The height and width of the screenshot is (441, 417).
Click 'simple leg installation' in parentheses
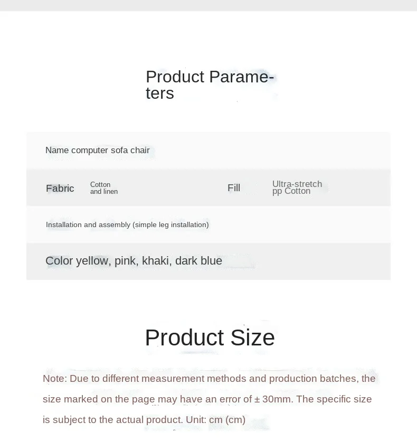coord(170,224)
